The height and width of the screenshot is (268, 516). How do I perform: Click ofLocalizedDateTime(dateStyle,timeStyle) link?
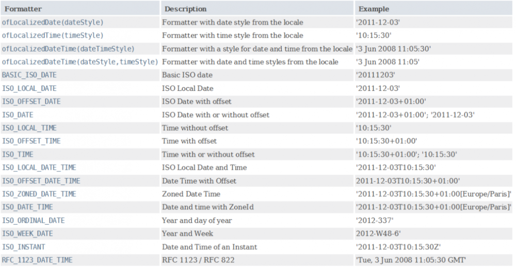(x=80, y=62)
